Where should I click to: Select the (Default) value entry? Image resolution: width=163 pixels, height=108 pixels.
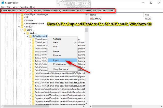[x=97, y=19]
